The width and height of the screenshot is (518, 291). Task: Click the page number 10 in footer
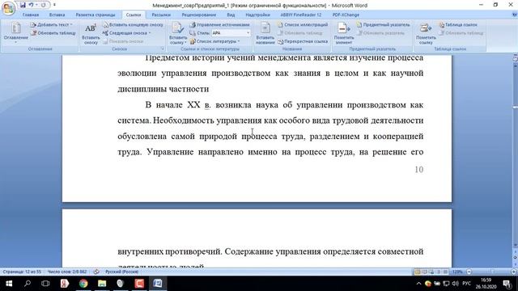(x=419, y=170)
